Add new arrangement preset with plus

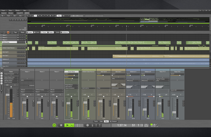click(x=25, y=20)
